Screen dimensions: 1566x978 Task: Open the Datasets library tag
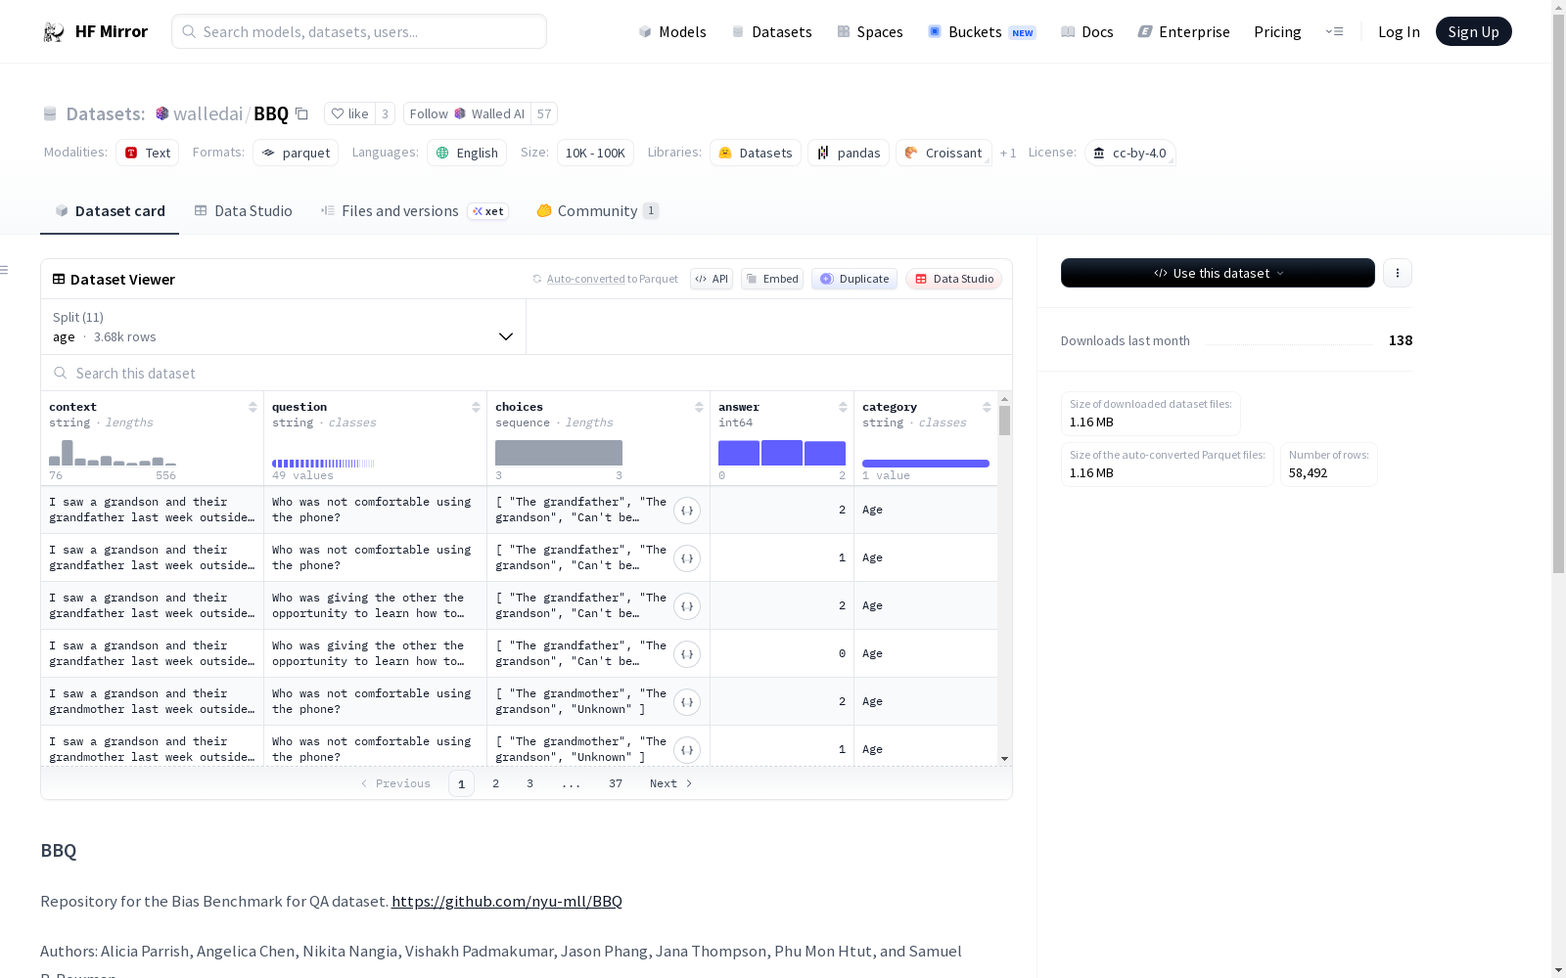[x=756, y=153]
